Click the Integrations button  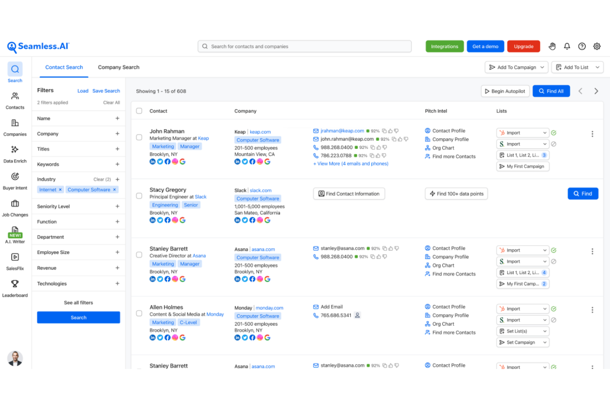click(x=445, y=46)
